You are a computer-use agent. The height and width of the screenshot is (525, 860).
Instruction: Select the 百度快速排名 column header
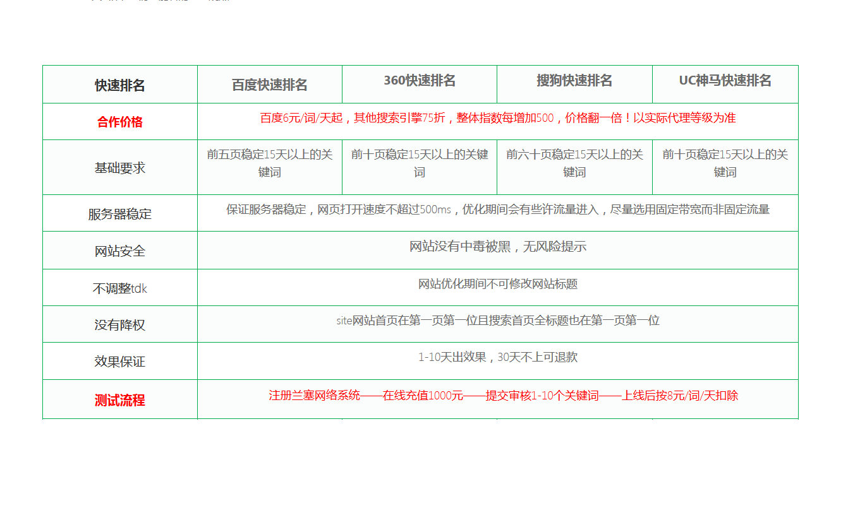pyautogui.click(x=270, y=85)
